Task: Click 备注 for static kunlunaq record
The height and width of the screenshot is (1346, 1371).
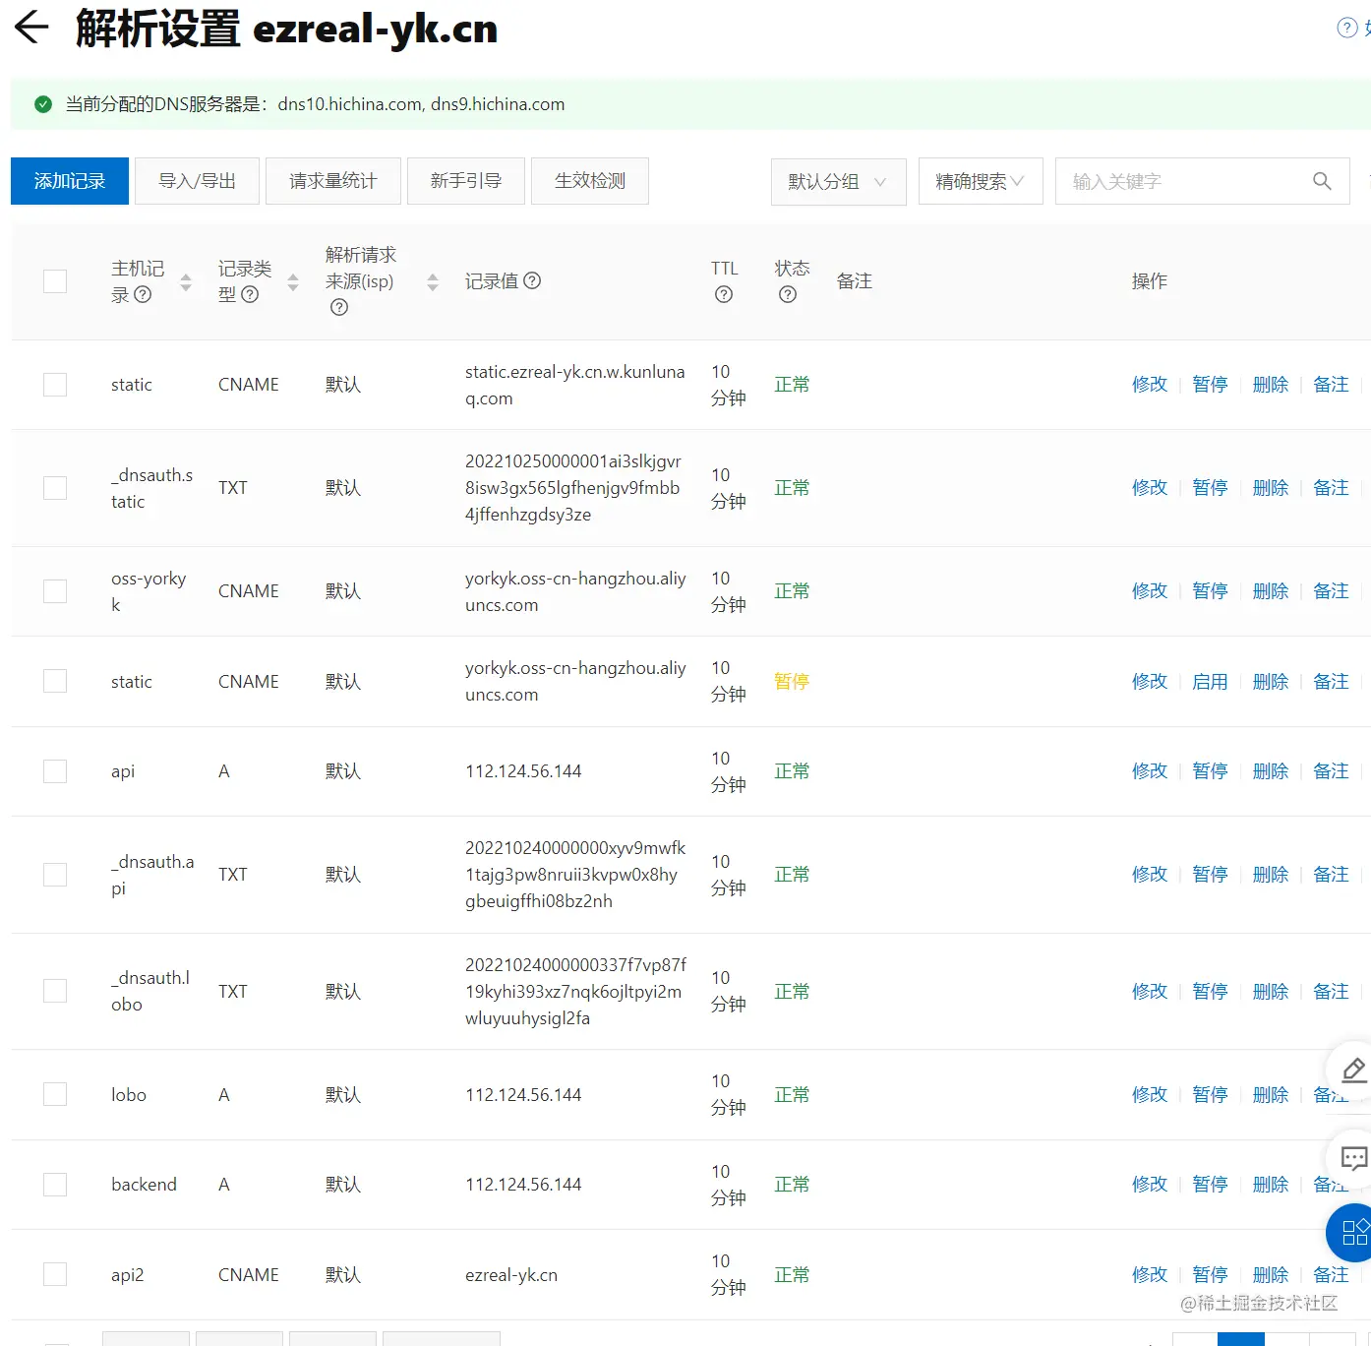Action: click(x=1331, y=385)
